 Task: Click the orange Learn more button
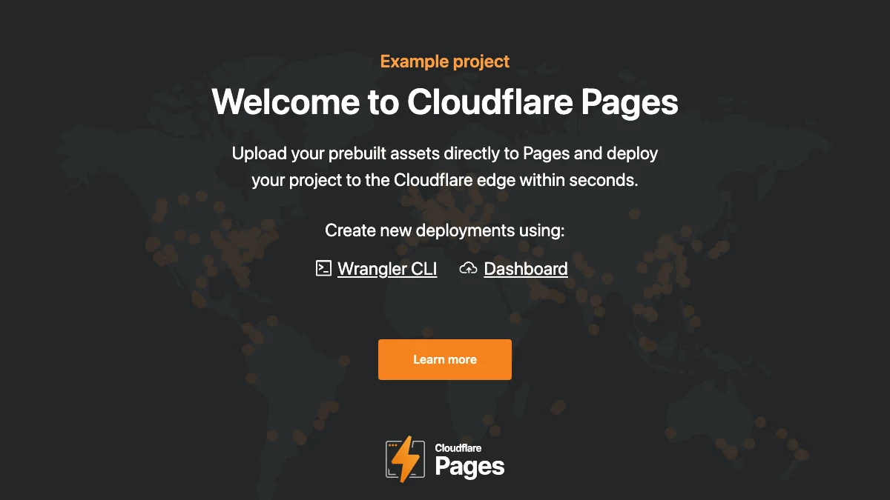445,359
